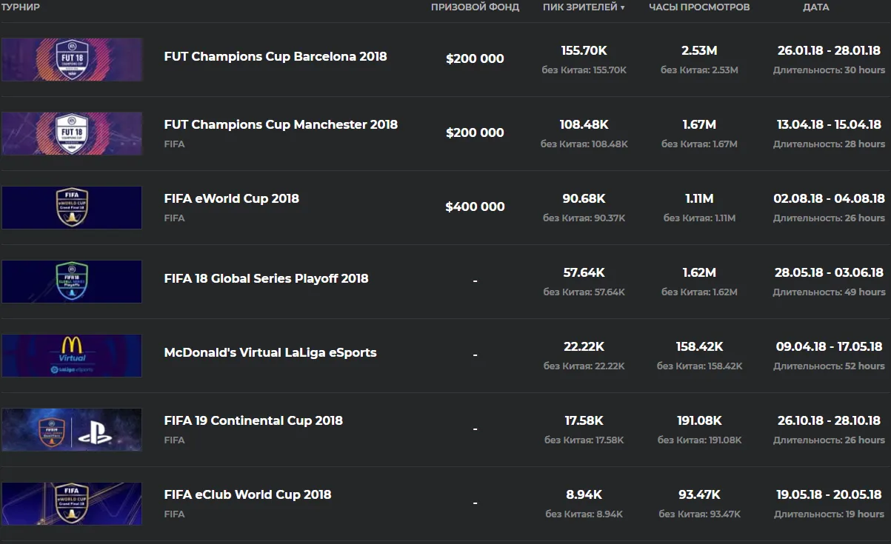
Task: Sort table by ЧАСЫ ПРОСМОТРОВ header
Action: point(699,7)
